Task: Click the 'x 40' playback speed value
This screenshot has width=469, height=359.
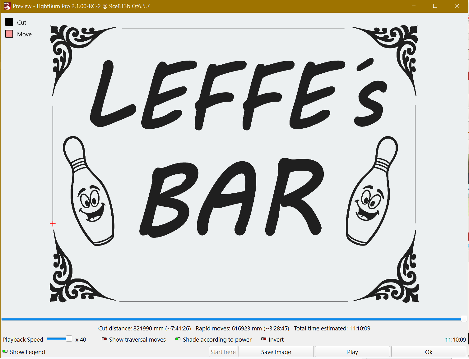Action: 81,340
